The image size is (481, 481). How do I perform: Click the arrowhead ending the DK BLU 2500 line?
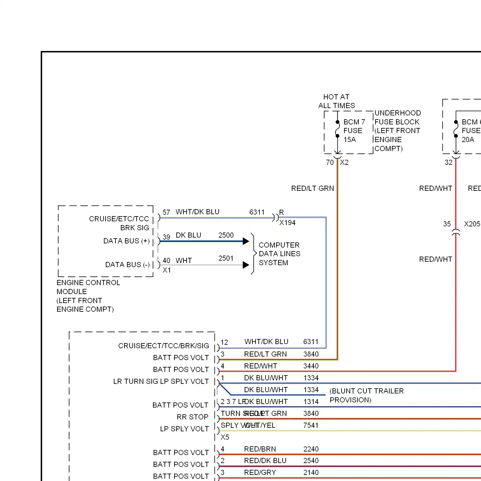tap(246, 241)
